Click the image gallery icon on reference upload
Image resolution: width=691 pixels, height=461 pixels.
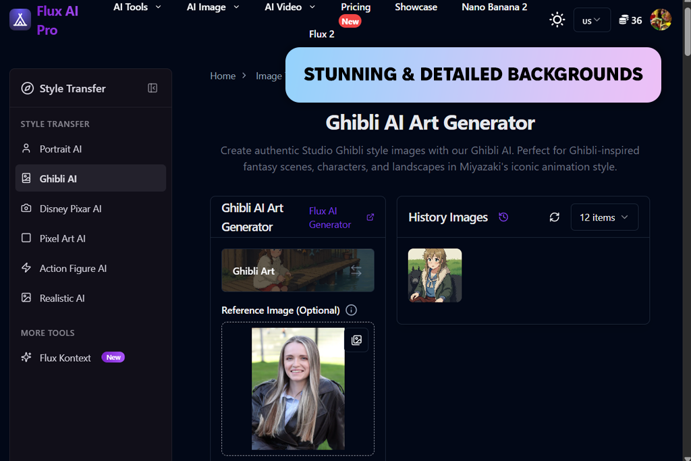click(x=356, y=340)
